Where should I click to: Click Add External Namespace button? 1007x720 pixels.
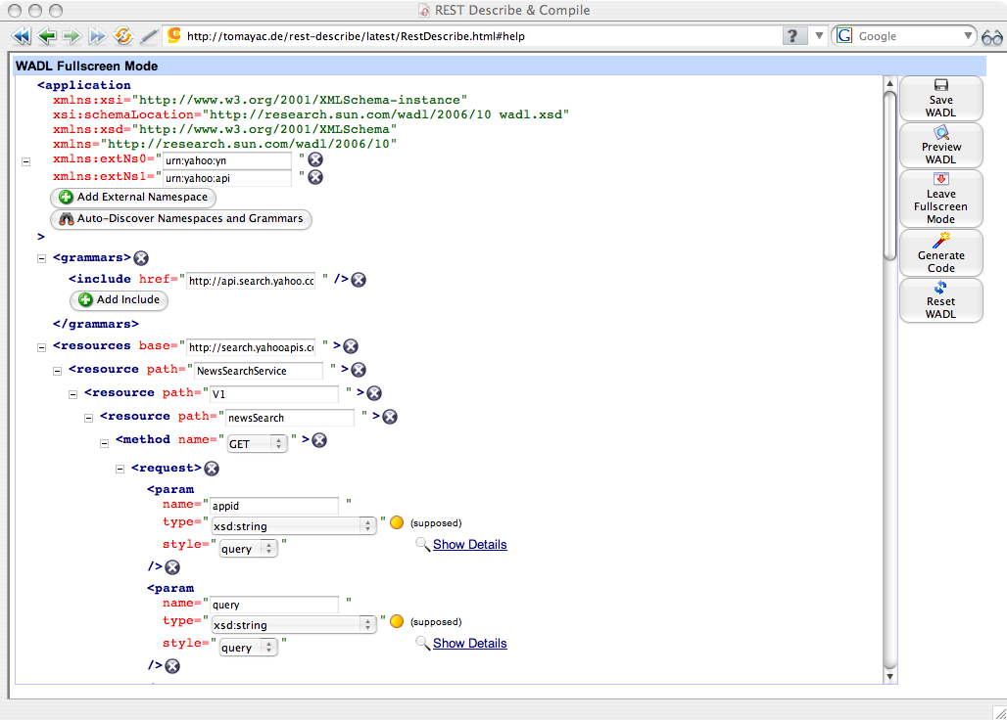pyautogui.click(x=133, y=198)
